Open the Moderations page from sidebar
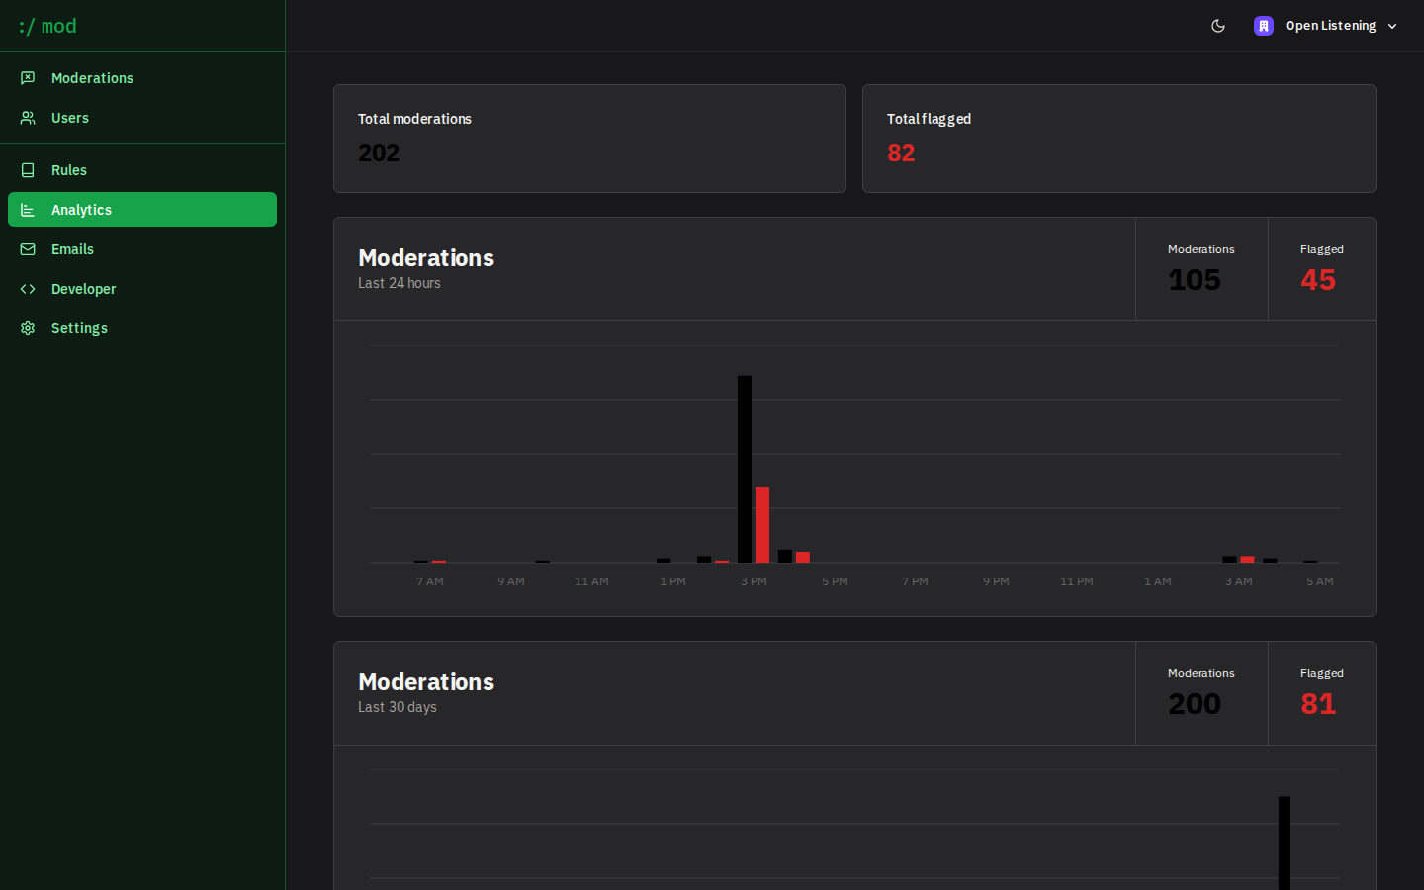 [142, 78]
